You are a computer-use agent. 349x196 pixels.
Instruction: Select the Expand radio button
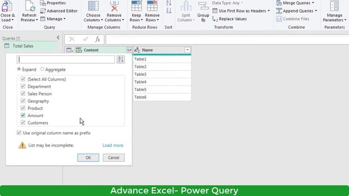pos(19,69)
